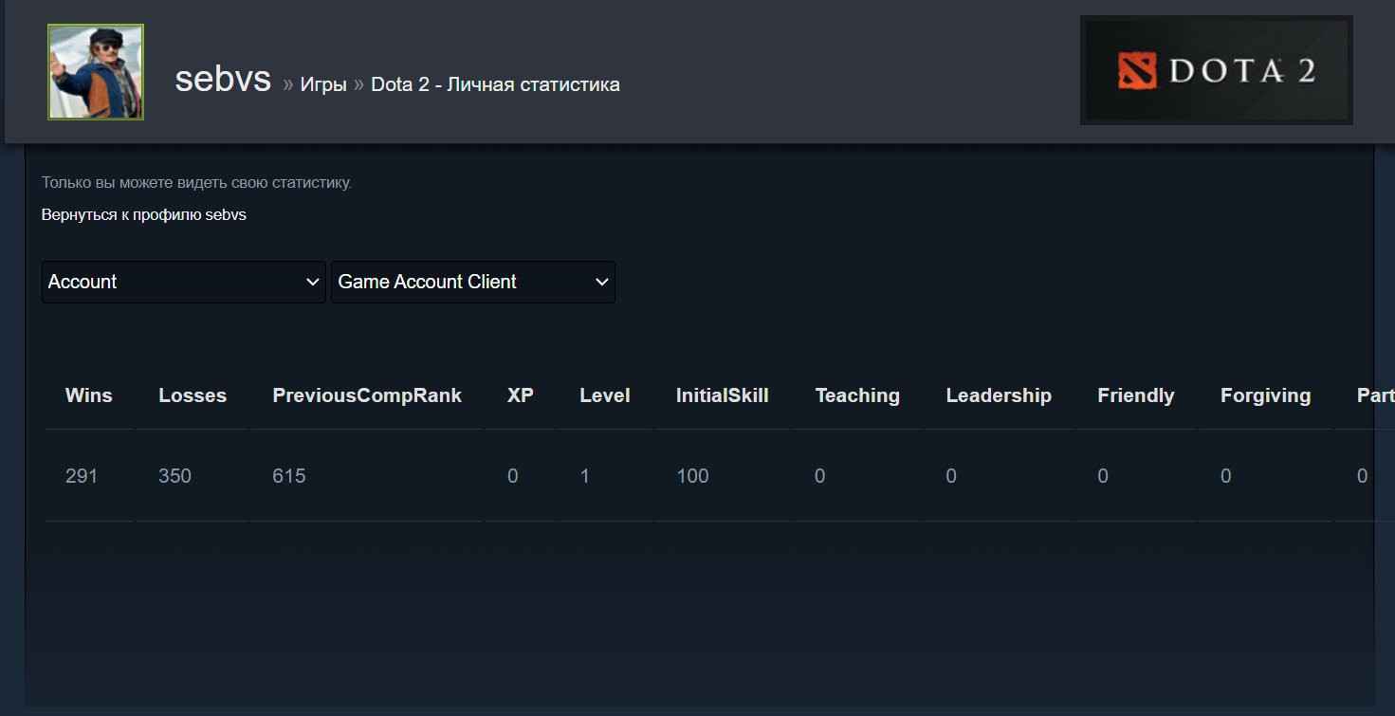Click Вернуться к профилю sebvs link

(x=144, y=214)
